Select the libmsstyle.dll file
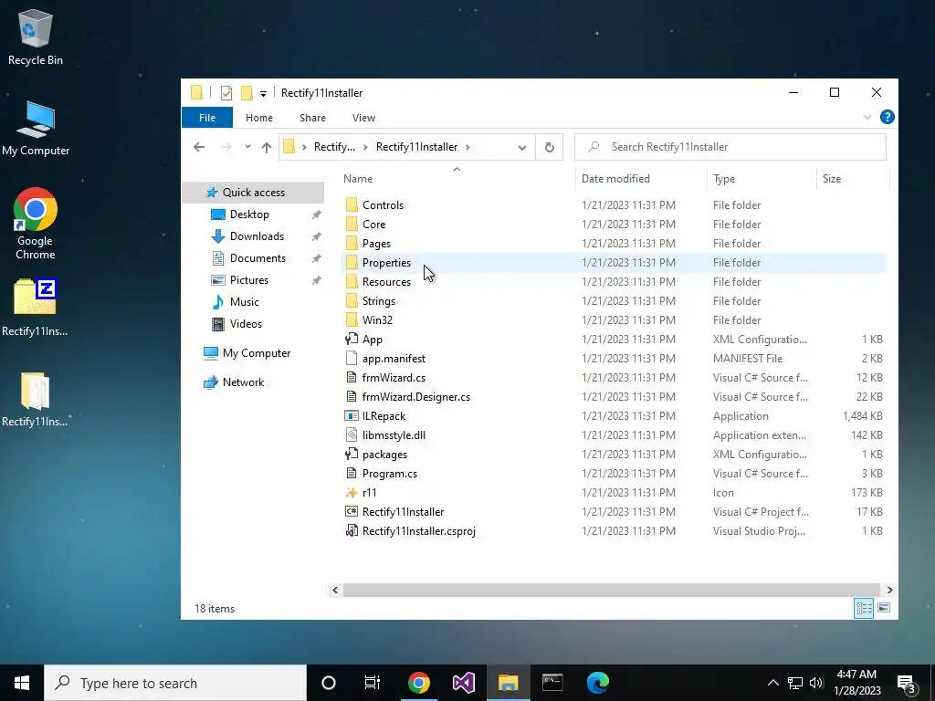Image resolution: width=935 pixels, height=701 pixels. (394, 434)
